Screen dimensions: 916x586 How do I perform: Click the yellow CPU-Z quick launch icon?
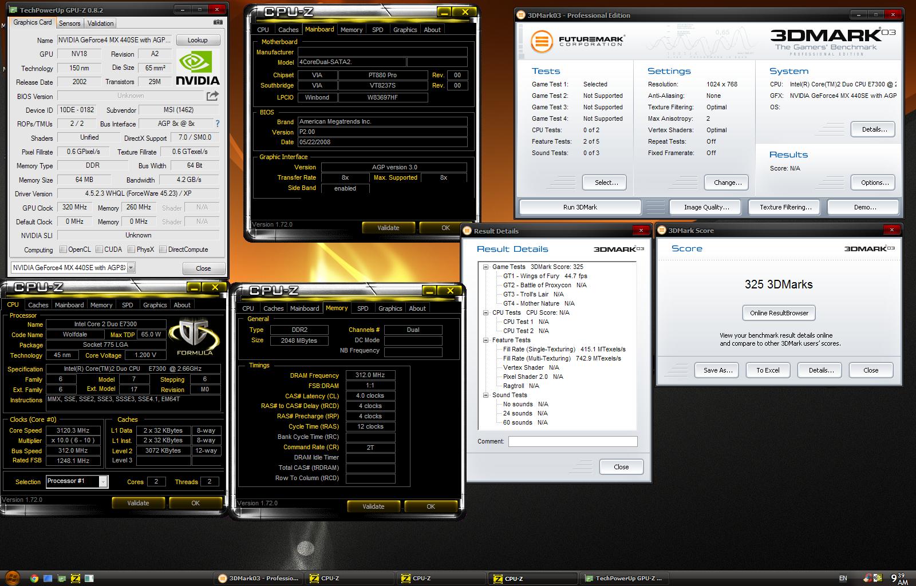click(75, 578)
